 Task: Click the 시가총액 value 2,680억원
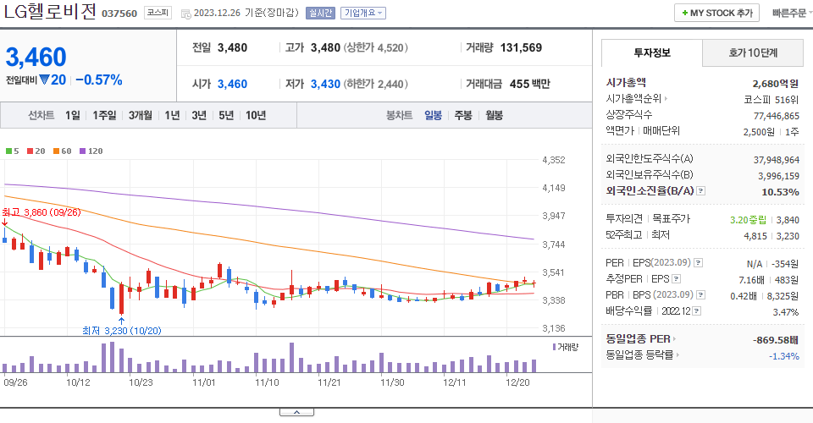(x=776, y=84)
